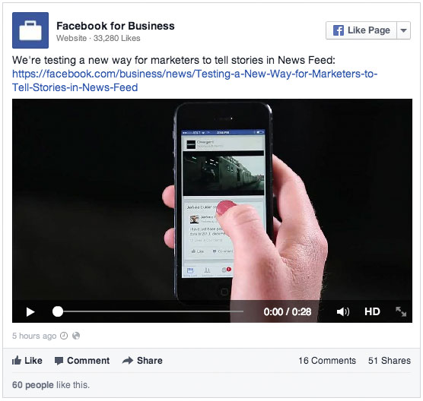Open the Comment action on the post

click(82, 361)
